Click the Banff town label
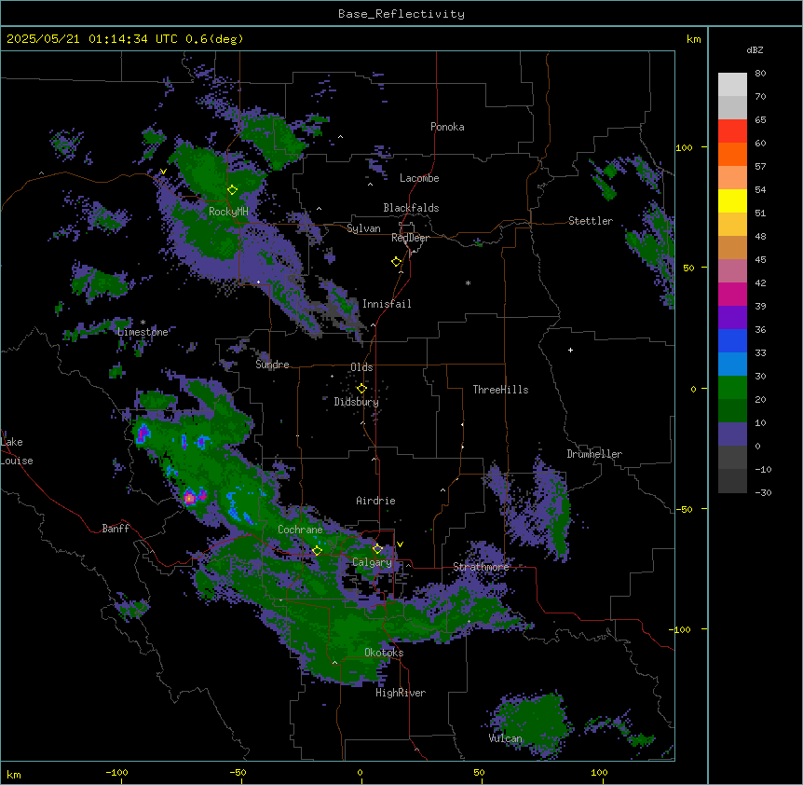Image resolution: width=803 pixels, height=785 pixels. pyautogui.click(x=116, y=529)
